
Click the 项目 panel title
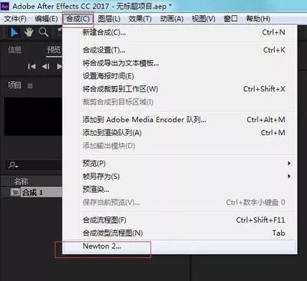[15, 85]
